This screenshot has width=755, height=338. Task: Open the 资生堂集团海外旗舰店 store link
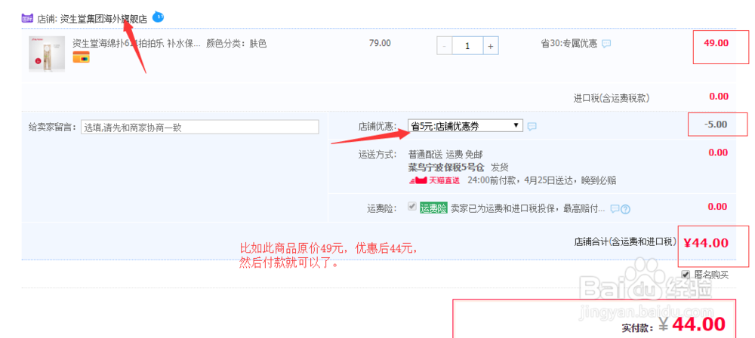[x=103, y=20]
